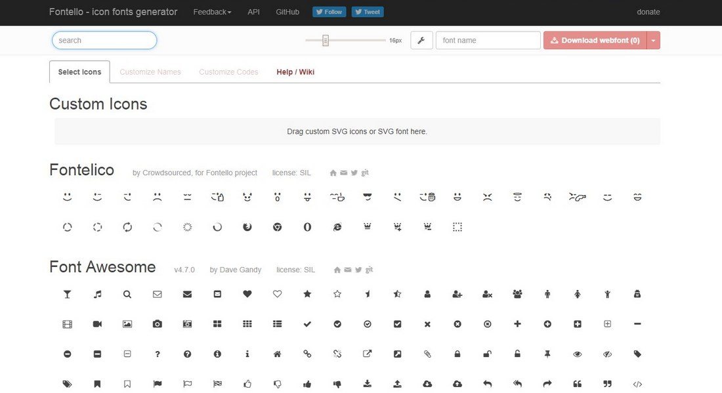Viewport: 722px width, 393px height.
Task: Select the plain plus sign icon
Action: [517, 324]
